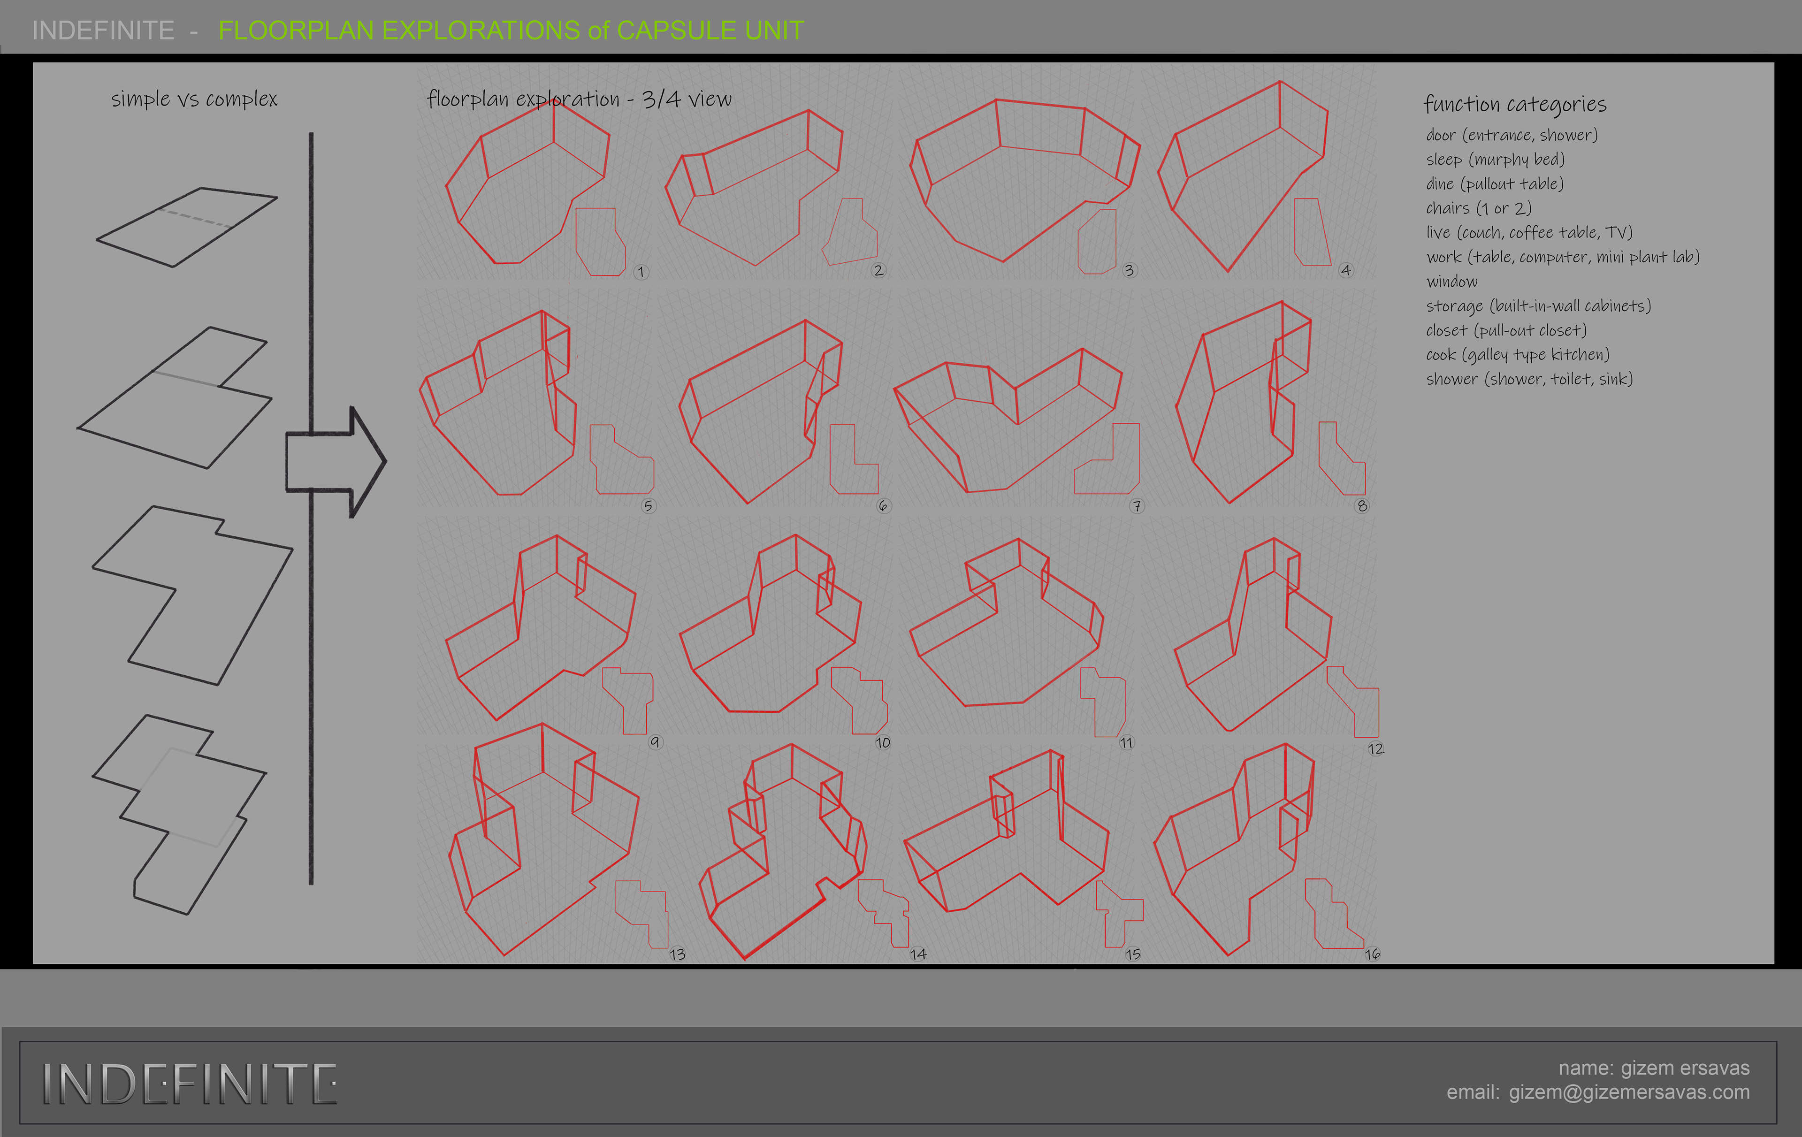Click floorplan 3/4 view number 9

coord(540,627)
